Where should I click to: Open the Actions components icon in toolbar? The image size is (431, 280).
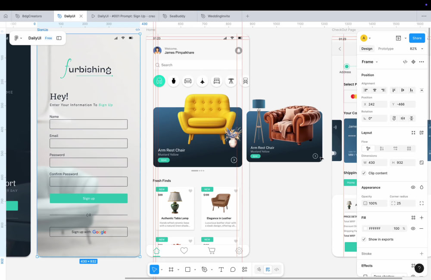pyautogui.click(x=245, y=270)
